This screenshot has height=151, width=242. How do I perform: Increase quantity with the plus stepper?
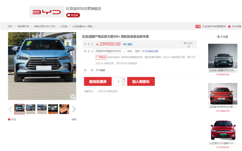(123, 79)
